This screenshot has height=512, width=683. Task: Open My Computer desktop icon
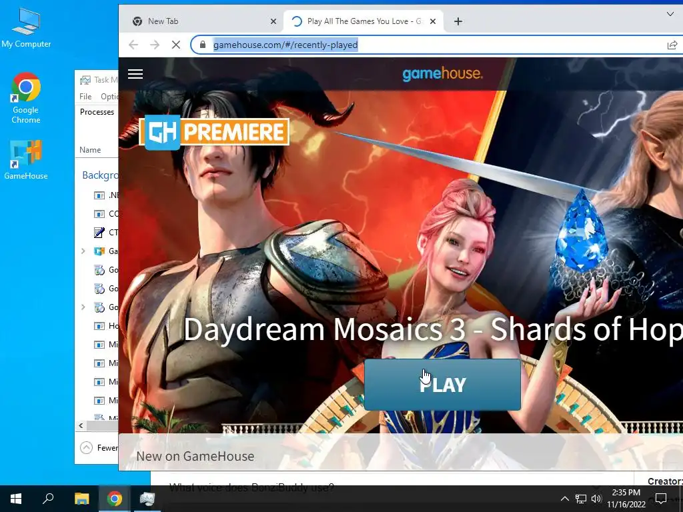26,28
